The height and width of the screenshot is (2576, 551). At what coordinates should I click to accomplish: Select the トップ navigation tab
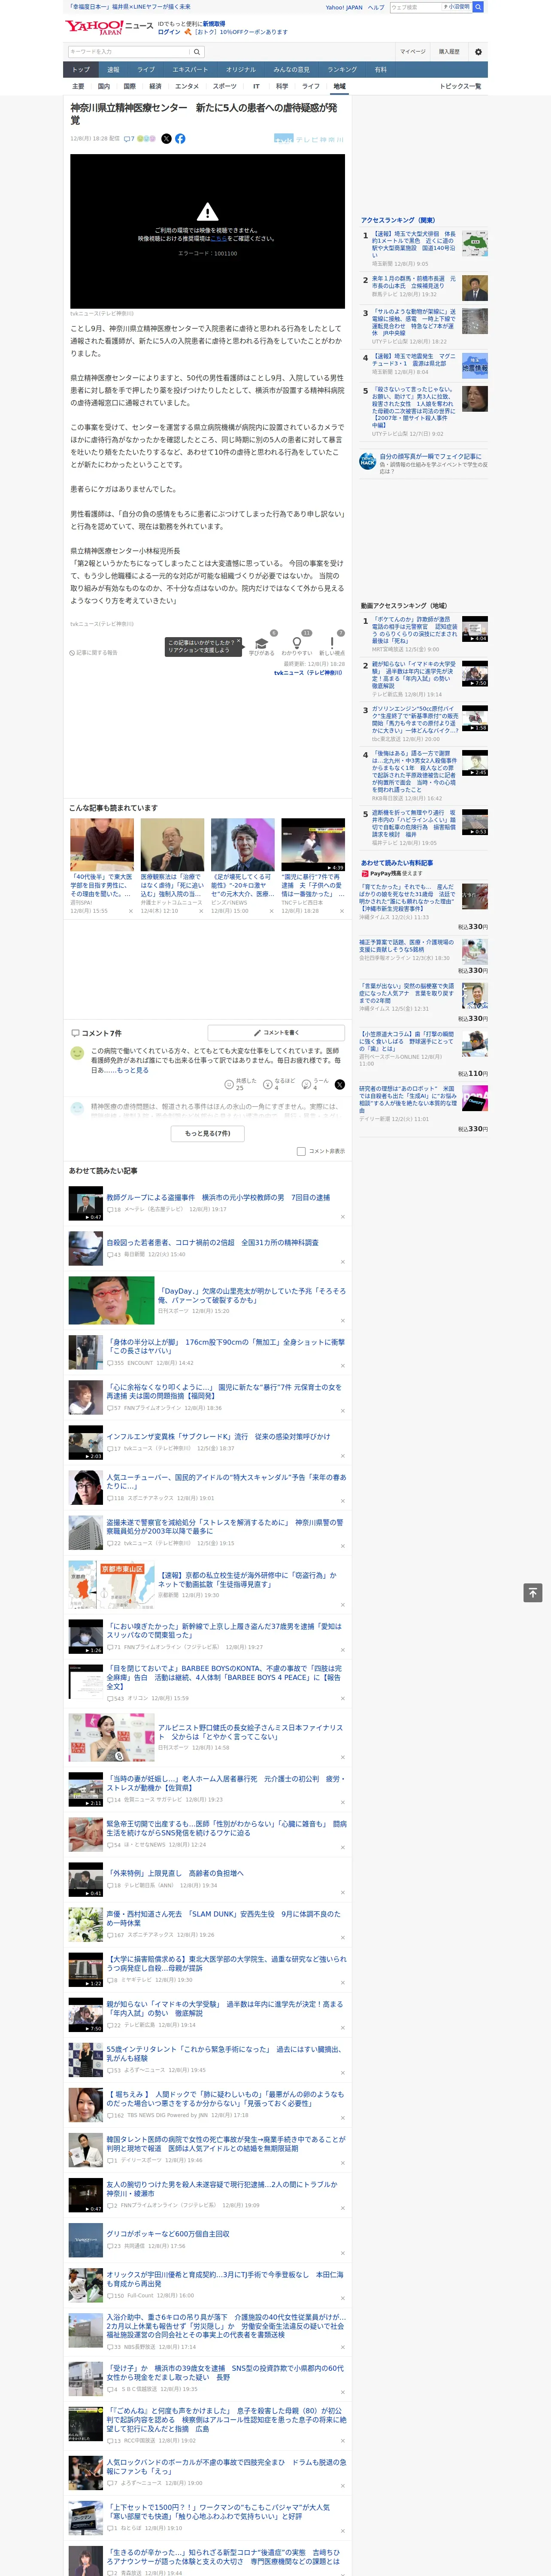tap(81, 70)
